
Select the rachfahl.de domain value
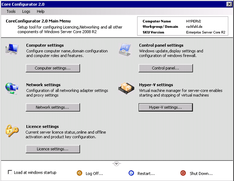pyautogui.click(x=194, y=27)
